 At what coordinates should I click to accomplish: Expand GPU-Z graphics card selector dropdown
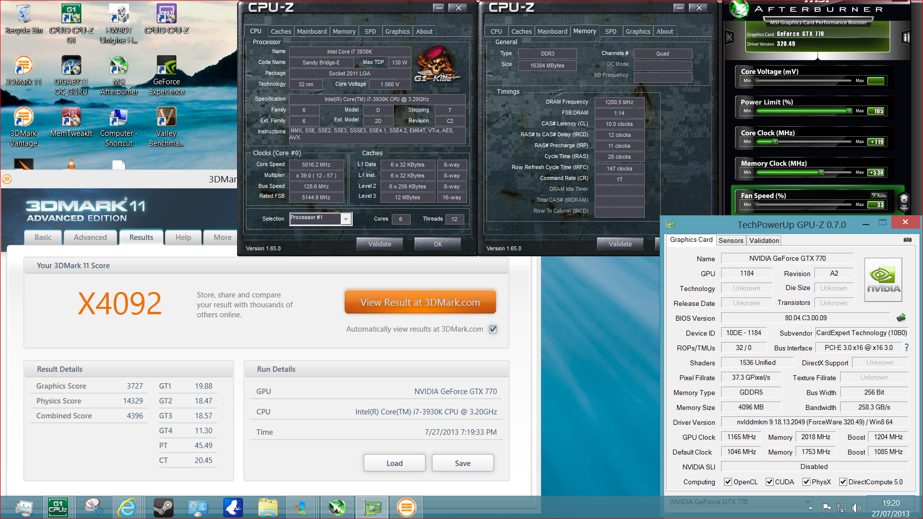[x=808, y=502]
